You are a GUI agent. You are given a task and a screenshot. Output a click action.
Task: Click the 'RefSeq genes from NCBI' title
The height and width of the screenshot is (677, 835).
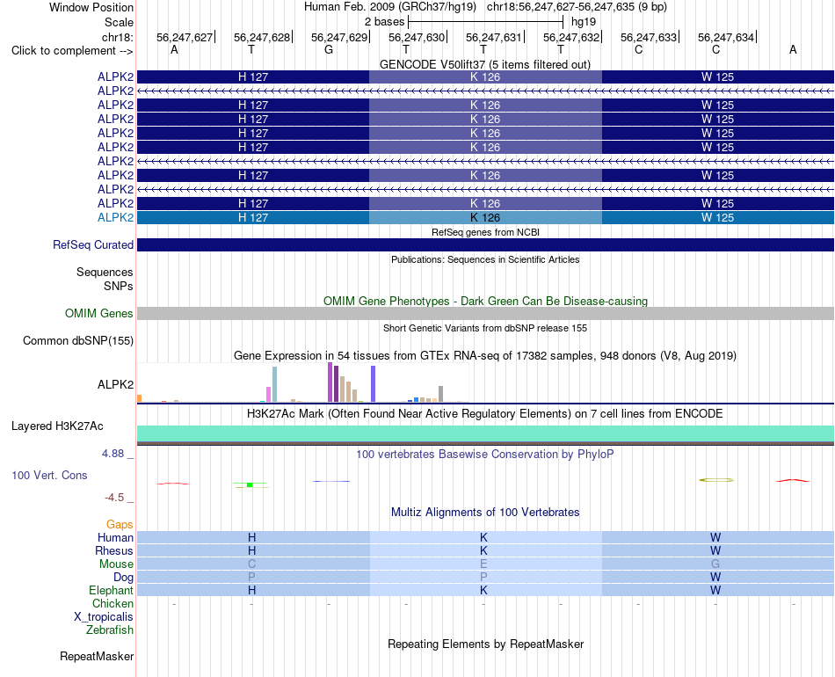point(485,232)
